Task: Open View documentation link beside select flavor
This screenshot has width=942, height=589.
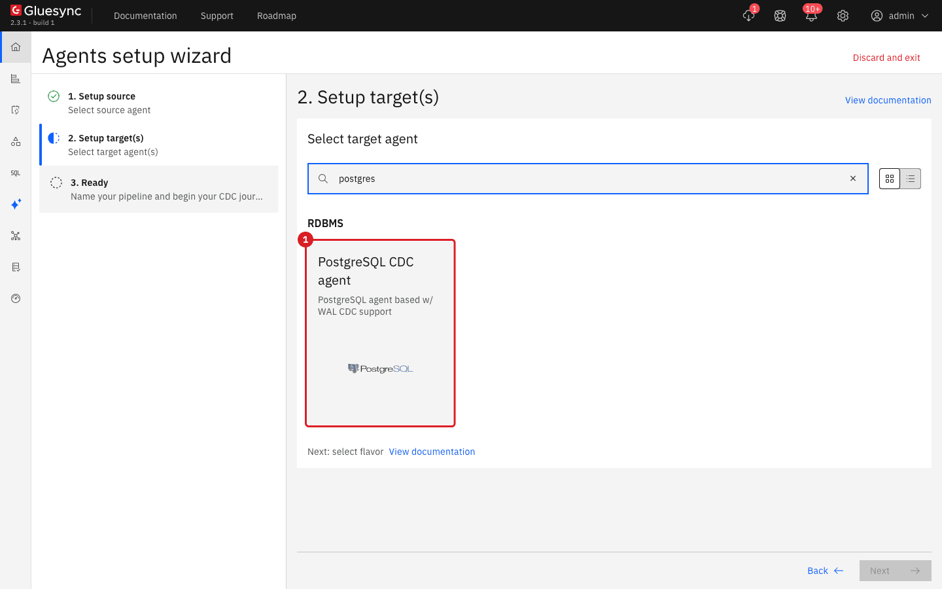Action: 432,452
